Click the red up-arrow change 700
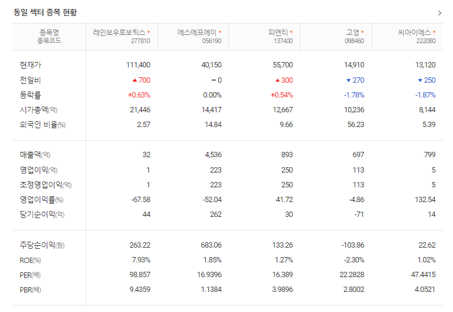This screenshot has height=312, width=453. 141,80
